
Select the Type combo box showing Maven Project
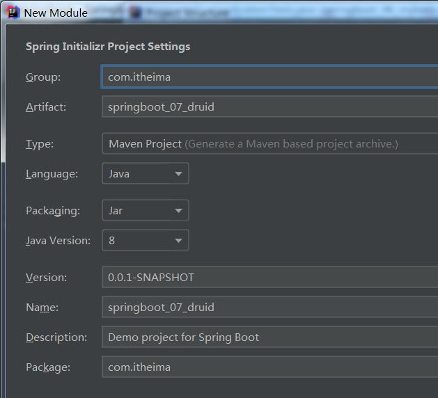(270, 144)
